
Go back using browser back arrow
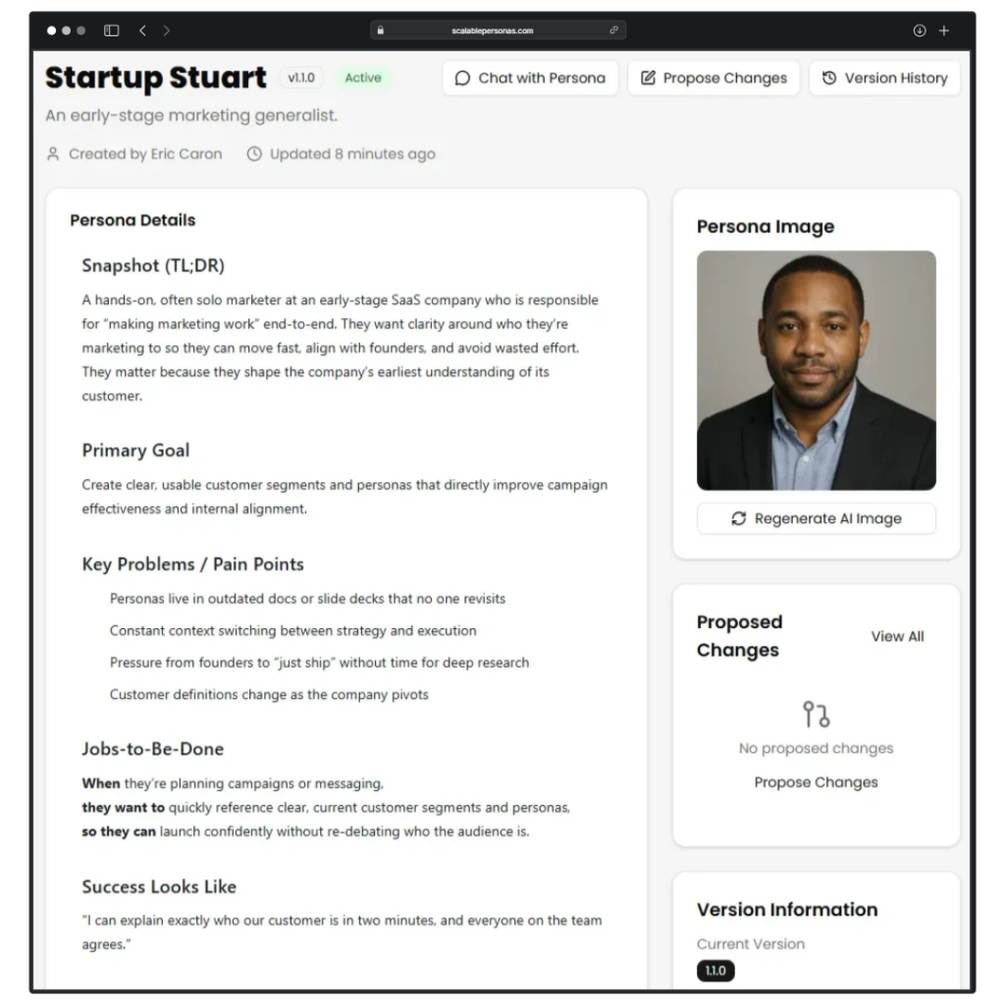click(142, 30)
